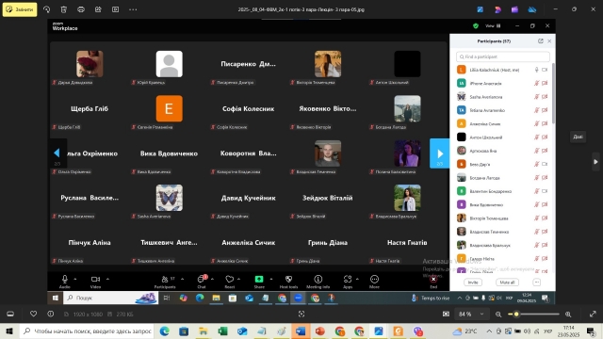Toggle the filmstrip icon in Photos status bar
Image resolution: width=603 pixels, height=339 pixels.
(x=10, y=314)
